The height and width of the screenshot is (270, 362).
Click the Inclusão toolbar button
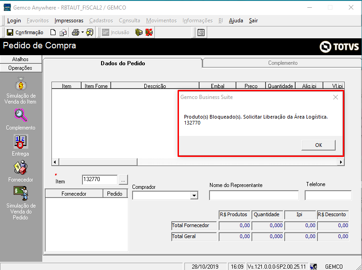pyautogui.click(x=116, y=32)
